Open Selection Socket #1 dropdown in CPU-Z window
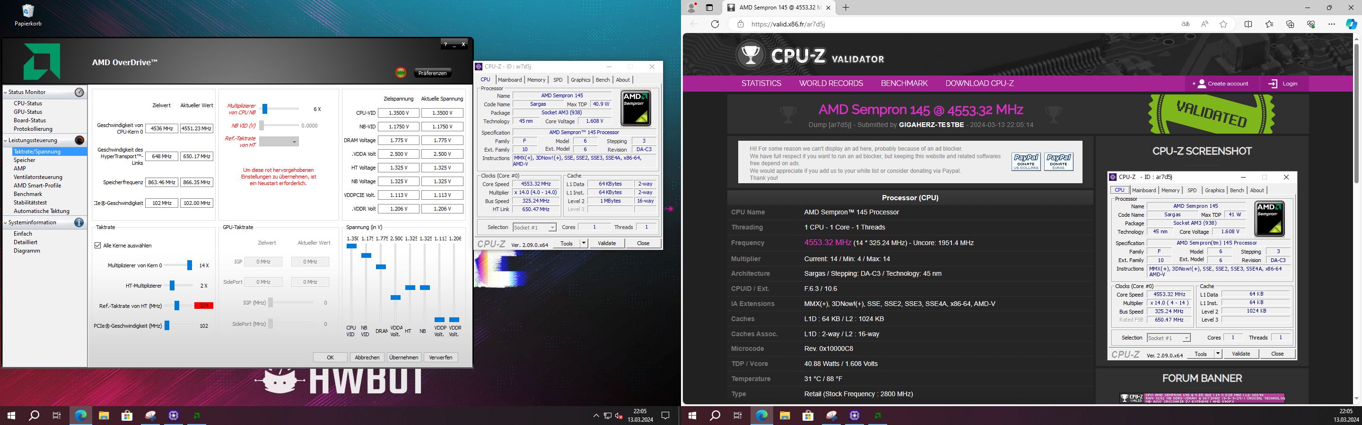This screenshot has width=1362, height=425. (x=534, y=227)
